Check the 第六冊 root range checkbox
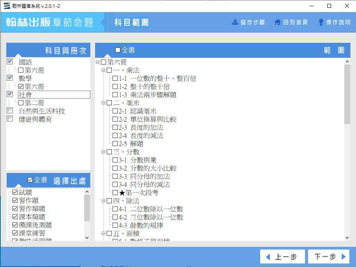Image resolution: width=356 pixels, height=267 pixels. click(x=104, y=62)
